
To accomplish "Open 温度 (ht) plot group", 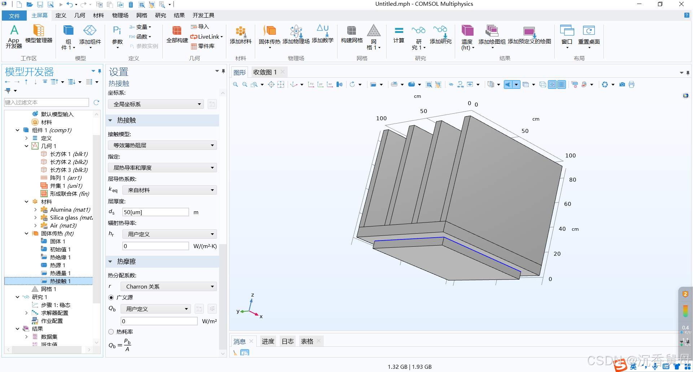I will [x=467, y=37].
